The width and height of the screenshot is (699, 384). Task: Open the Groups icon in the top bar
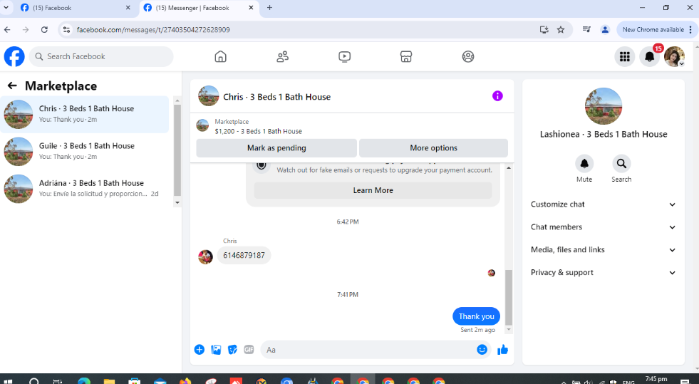[467, 56]
